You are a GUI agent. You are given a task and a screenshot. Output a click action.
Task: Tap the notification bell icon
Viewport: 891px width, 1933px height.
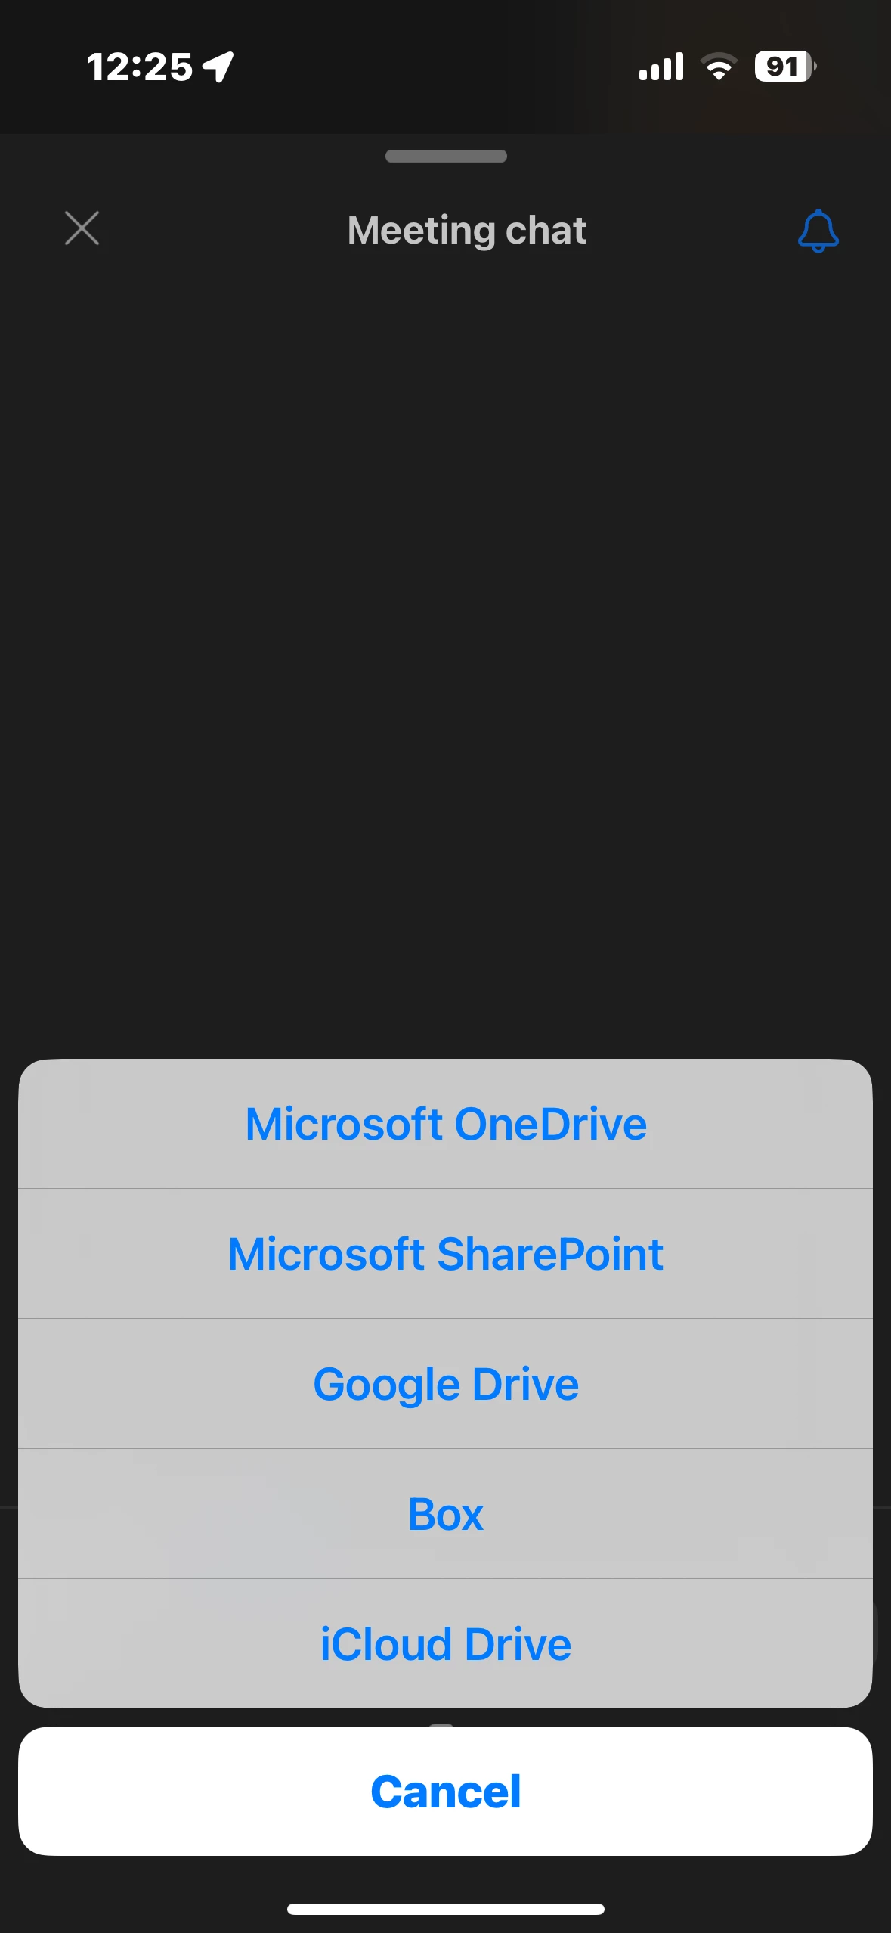click(x=818, y=231)
